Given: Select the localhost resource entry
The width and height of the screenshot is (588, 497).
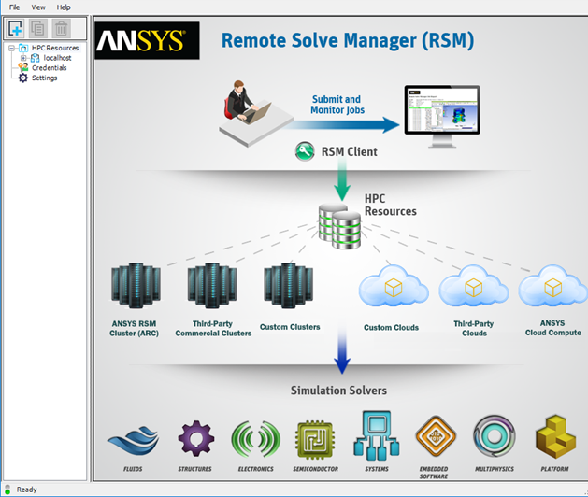Looking at the screenshot, I should click(57, 58).
